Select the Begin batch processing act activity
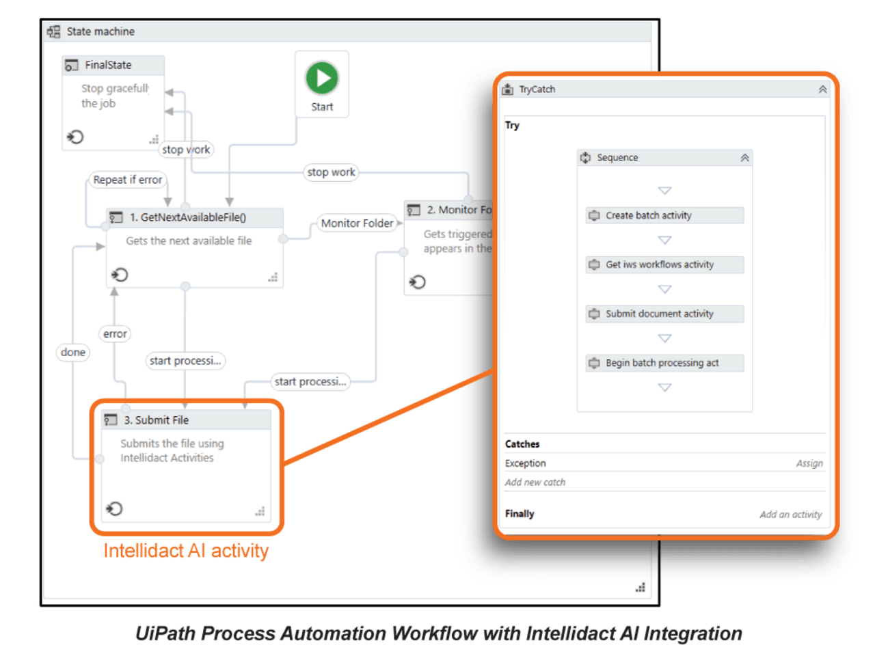 click(x=664, y=363)
